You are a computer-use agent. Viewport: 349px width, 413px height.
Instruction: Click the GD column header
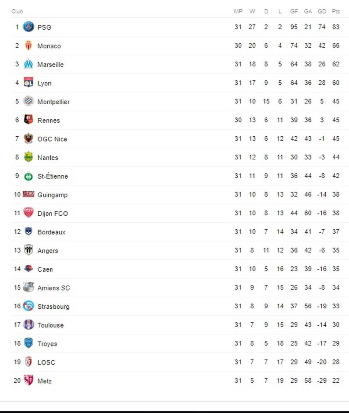click(322, 12)
